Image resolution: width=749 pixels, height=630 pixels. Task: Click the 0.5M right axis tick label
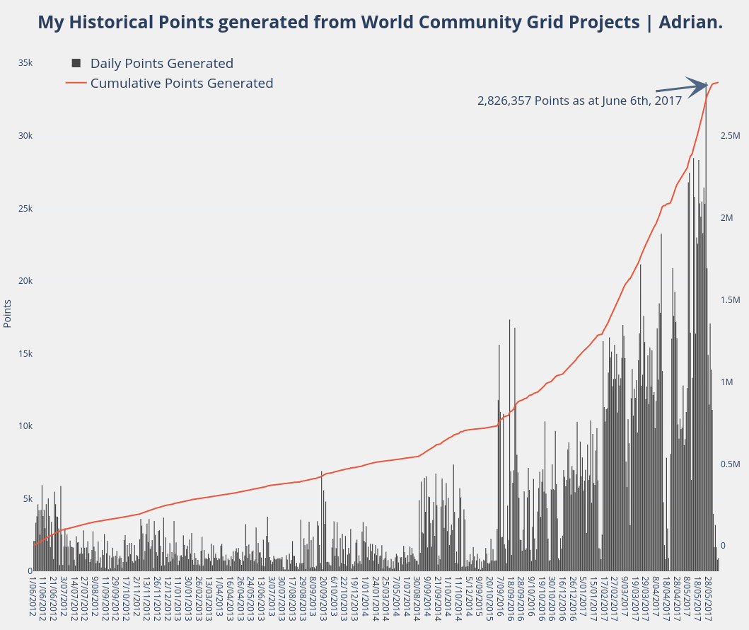(x=730, y=464)
